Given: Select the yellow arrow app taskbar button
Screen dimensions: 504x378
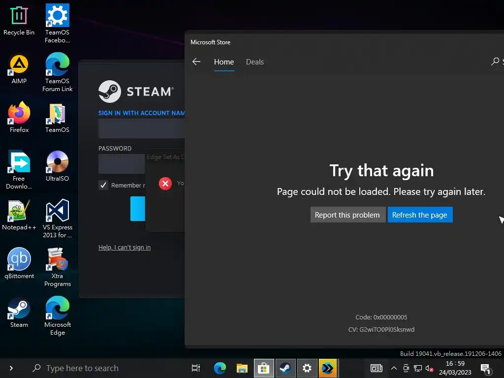Looking at the screenshot, I should click(x=327, y=368).
